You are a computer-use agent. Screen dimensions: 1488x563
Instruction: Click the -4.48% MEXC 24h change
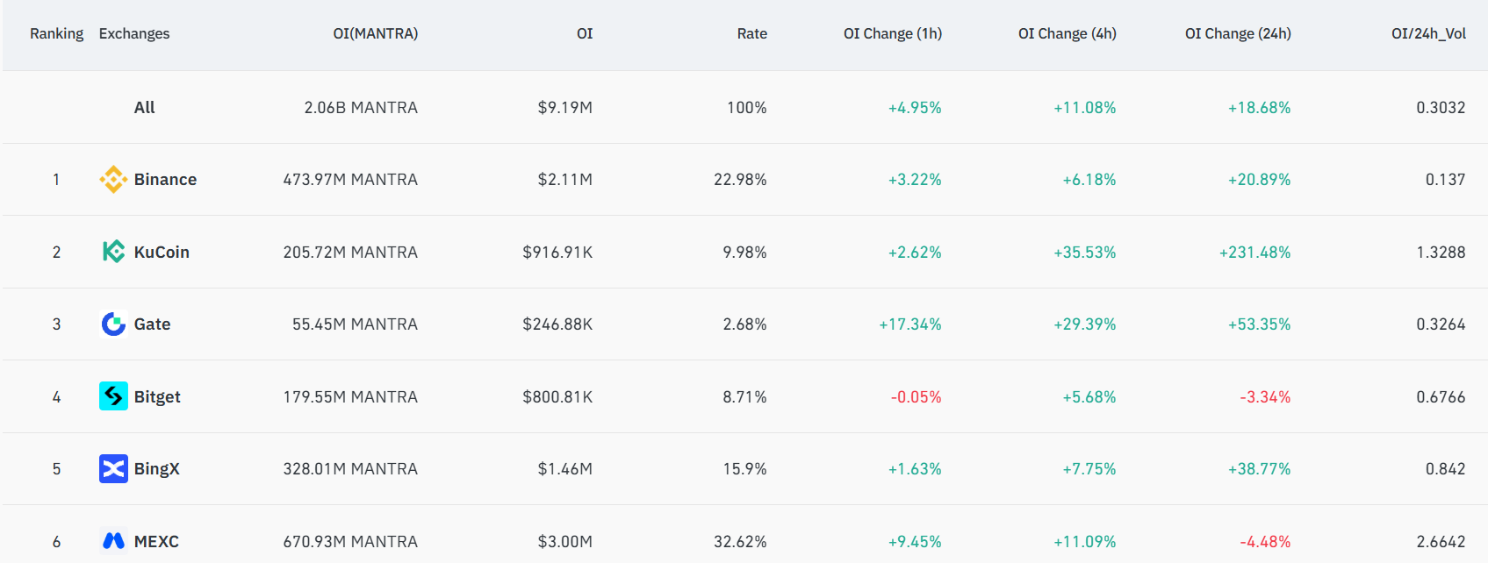click(1265, 541)
